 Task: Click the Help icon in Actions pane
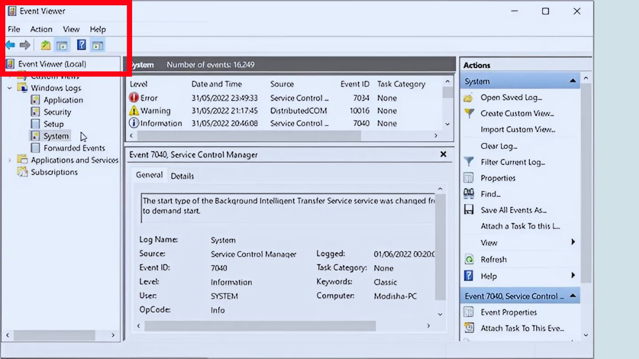(x=469, y=275)
